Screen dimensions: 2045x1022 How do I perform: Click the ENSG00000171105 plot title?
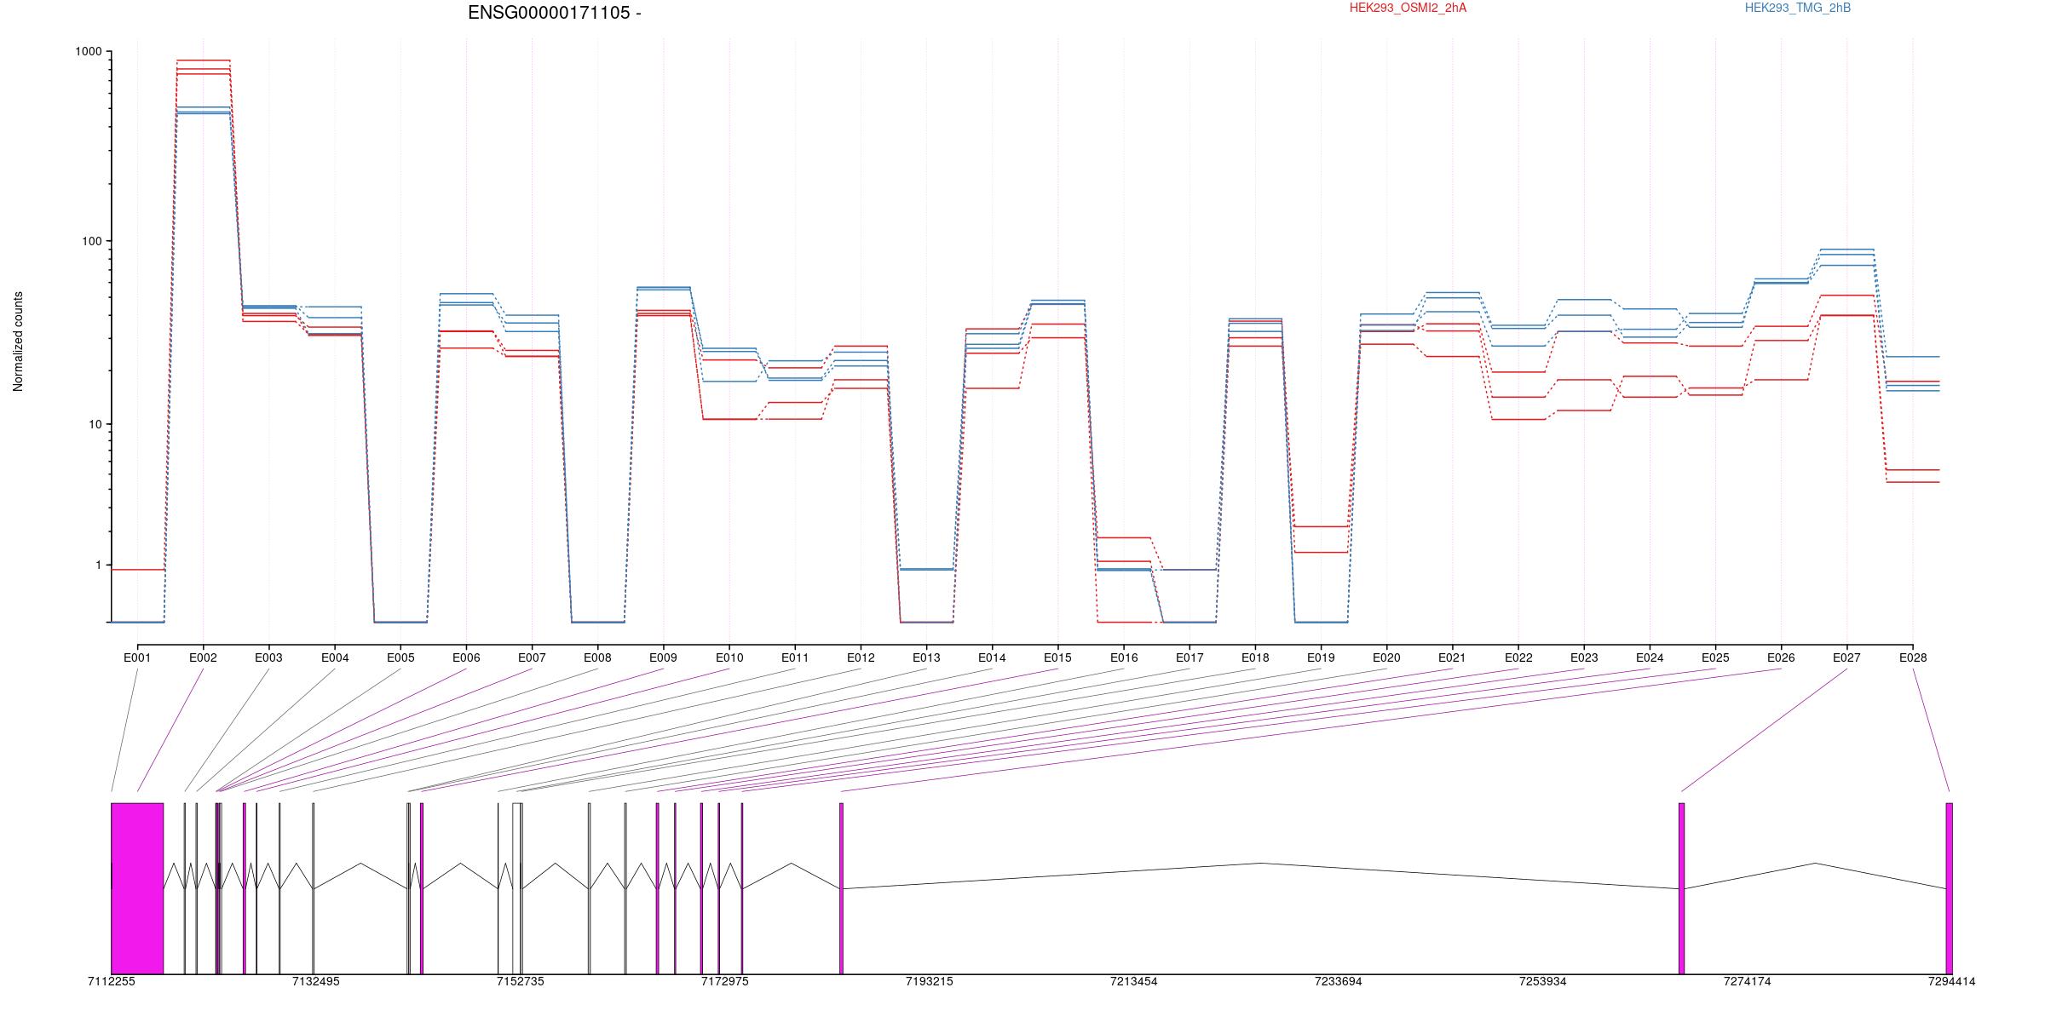pos(554,13)
